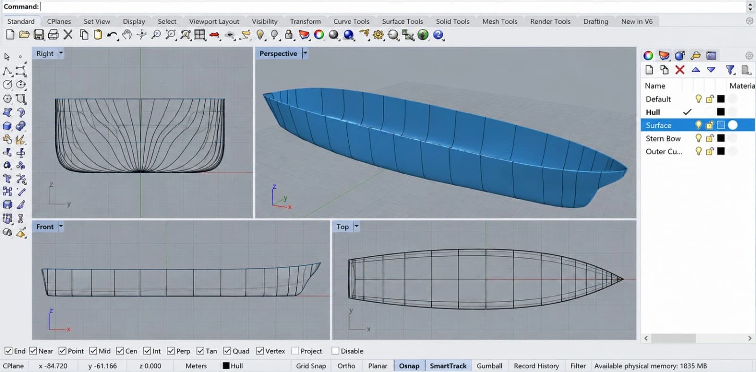Open the Right viewport title dropdown arrow
The height and width of the screenshot is (372, 756).
click(61, 53)
